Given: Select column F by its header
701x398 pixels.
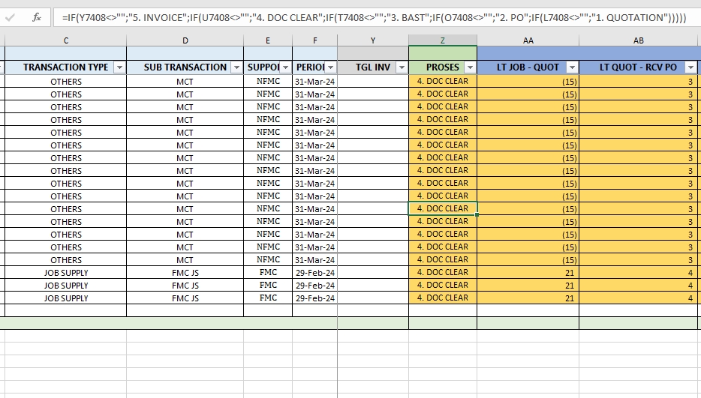Looking at the screenshot, I should point(315,40).
